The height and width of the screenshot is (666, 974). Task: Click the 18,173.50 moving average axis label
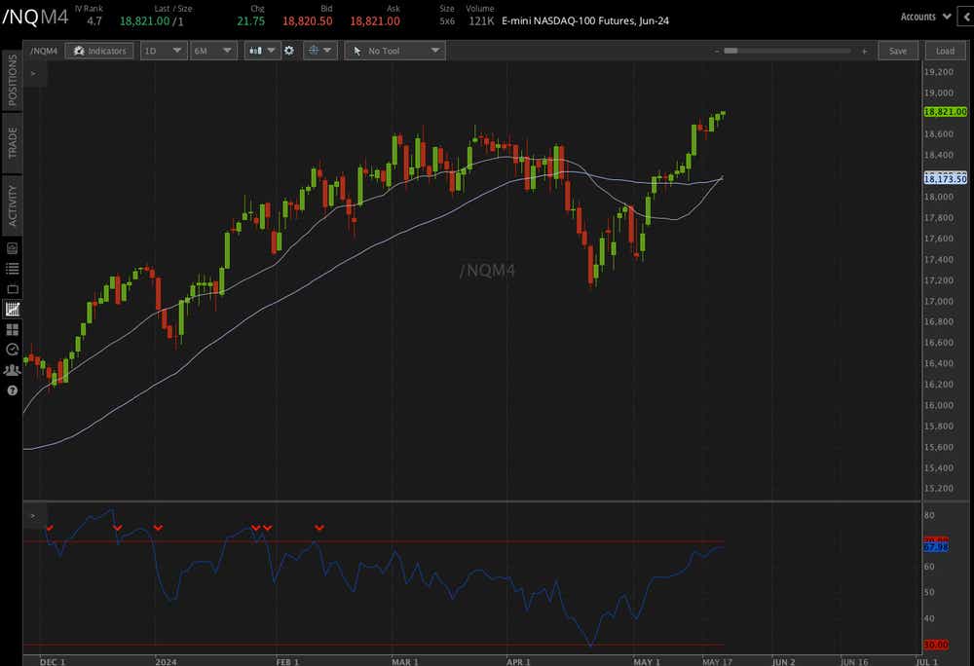coord(946,179)
